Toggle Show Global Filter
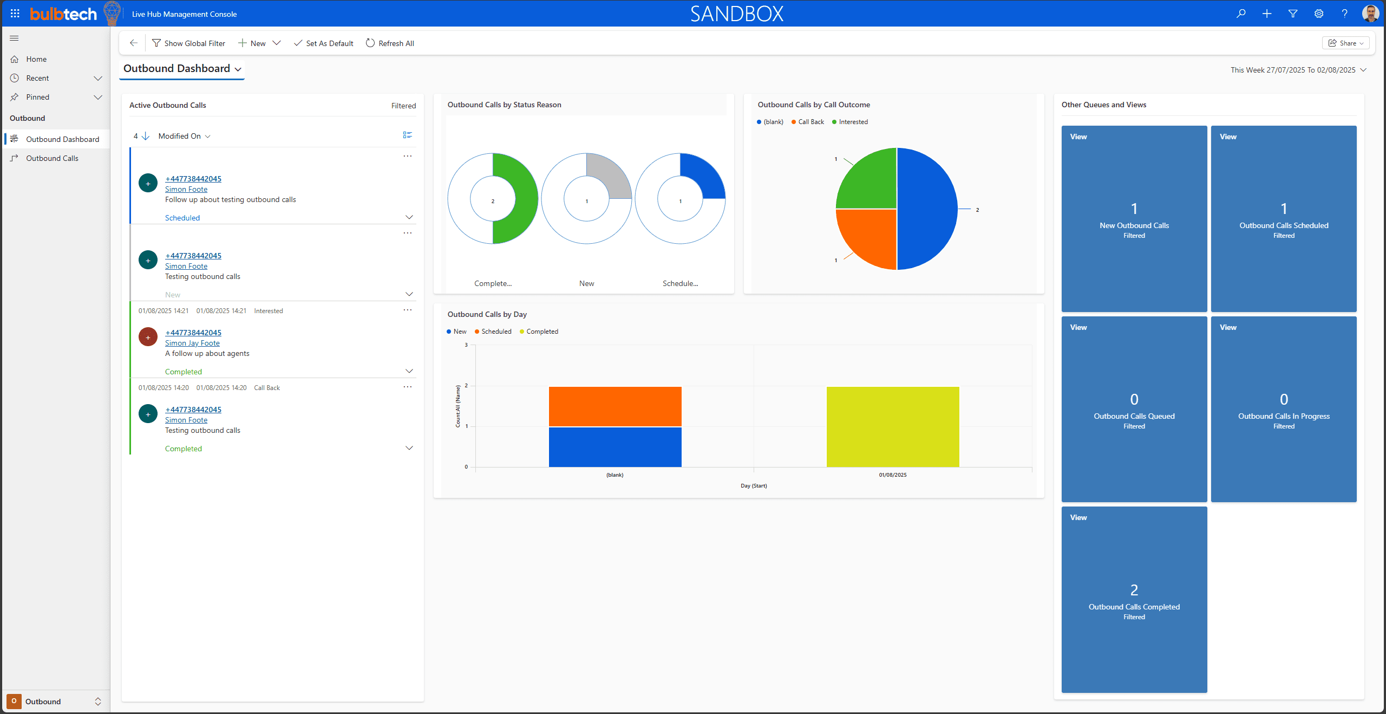The height and width of the screenshot is (714, 1386). coord(188,43)
